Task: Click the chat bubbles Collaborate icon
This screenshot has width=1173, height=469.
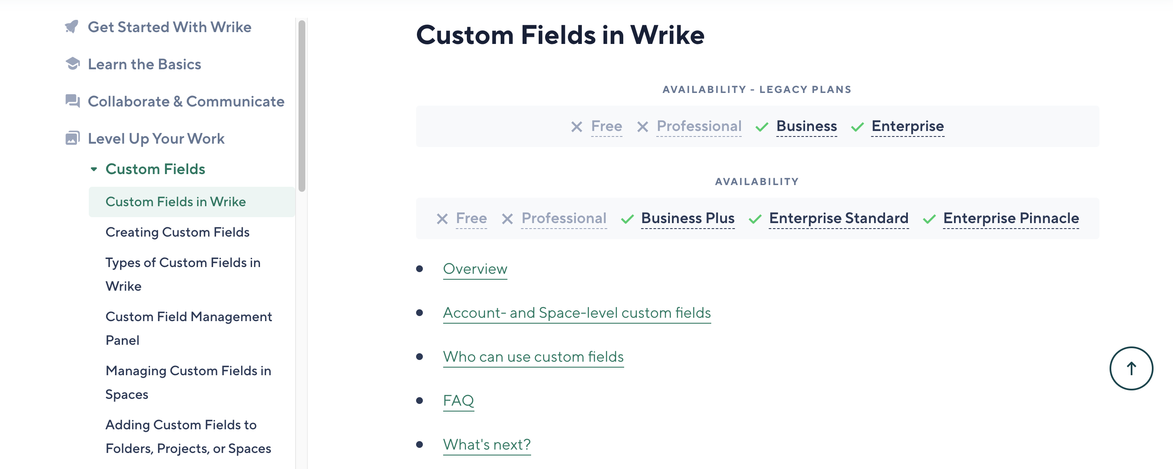Action: [x=72, y=101]
